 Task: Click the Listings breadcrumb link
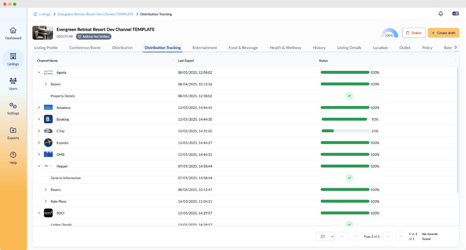pos(45,14)
